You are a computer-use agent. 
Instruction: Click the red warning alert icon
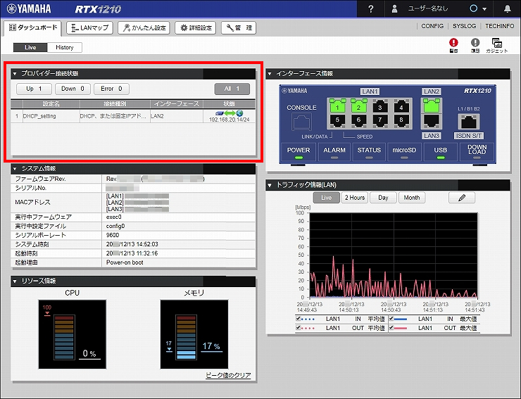453,42
